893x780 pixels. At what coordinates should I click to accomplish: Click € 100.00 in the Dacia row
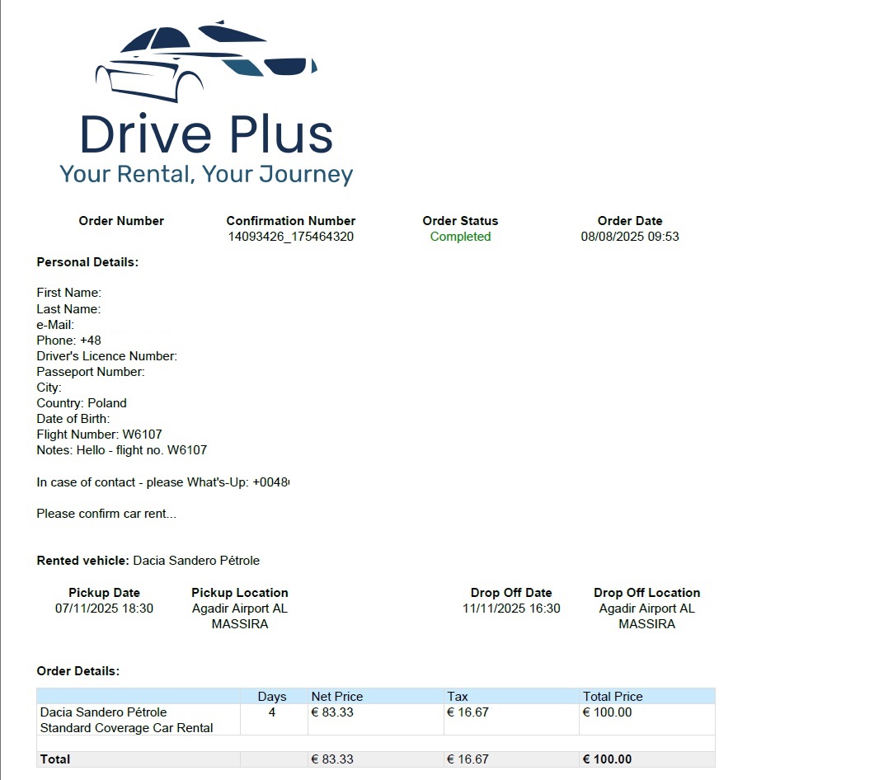click(607, 713)
